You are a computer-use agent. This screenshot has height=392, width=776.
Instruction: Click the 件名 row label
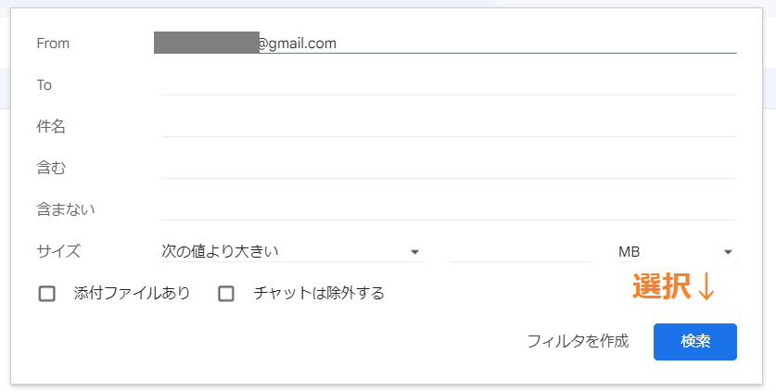point(51,126)
